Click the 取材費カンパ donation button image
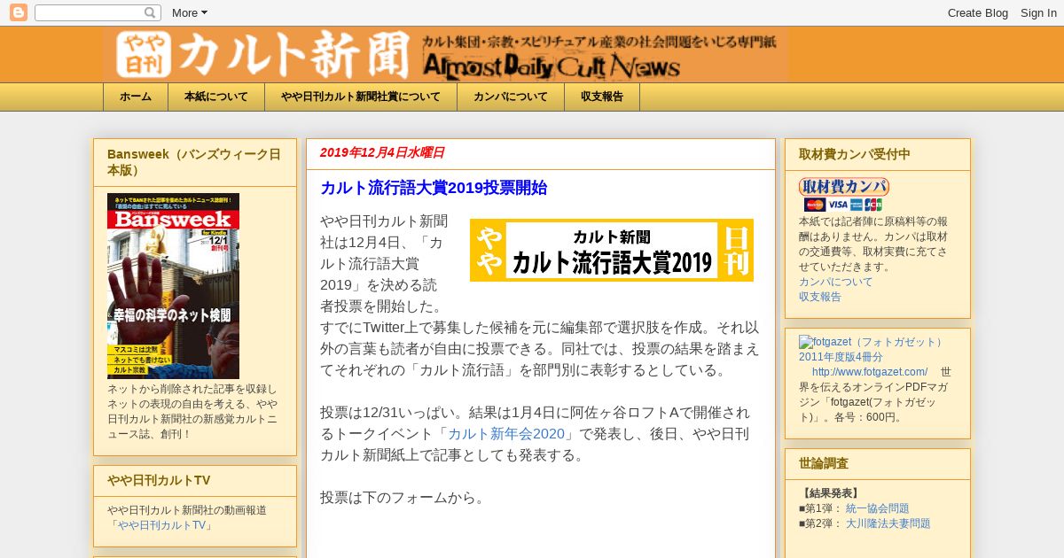 pos(844,187)
